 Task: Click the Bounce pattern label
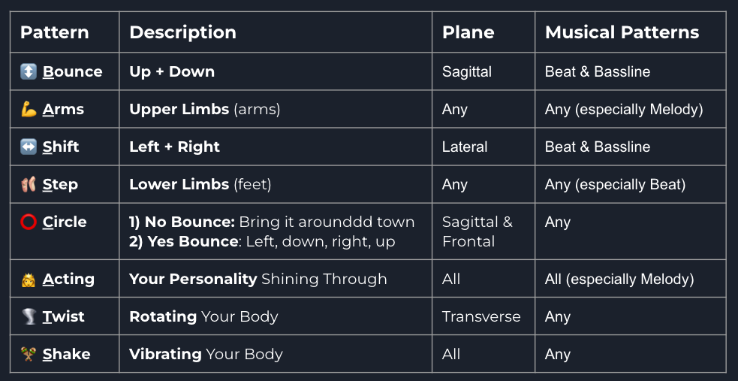[x=72, y=72]
